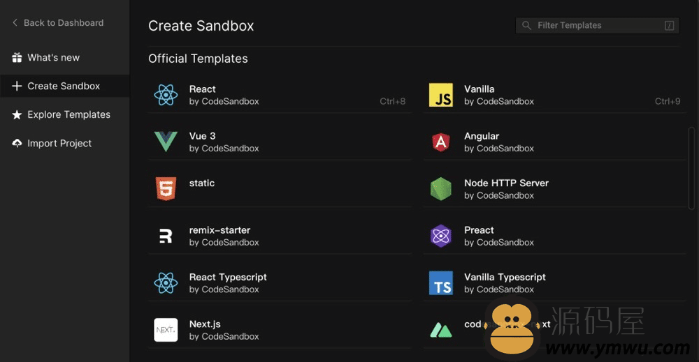This screenshot has width=699, height=362.
Task: Click the HTML5 logo for static
Action: click(x=166, y=188)
